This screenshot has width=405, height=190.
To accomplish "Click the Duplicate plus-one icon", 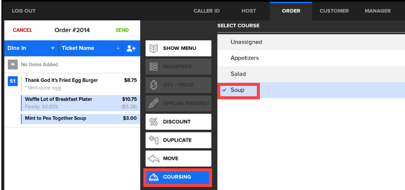I will pyautogui.click(x=153, y=140).
